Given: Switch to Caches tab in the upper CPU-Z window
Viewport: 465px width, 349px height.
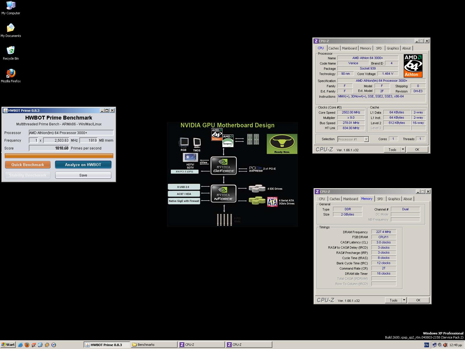Looking at the screenshot, I should pyautogui.click(x=333, y=48).
